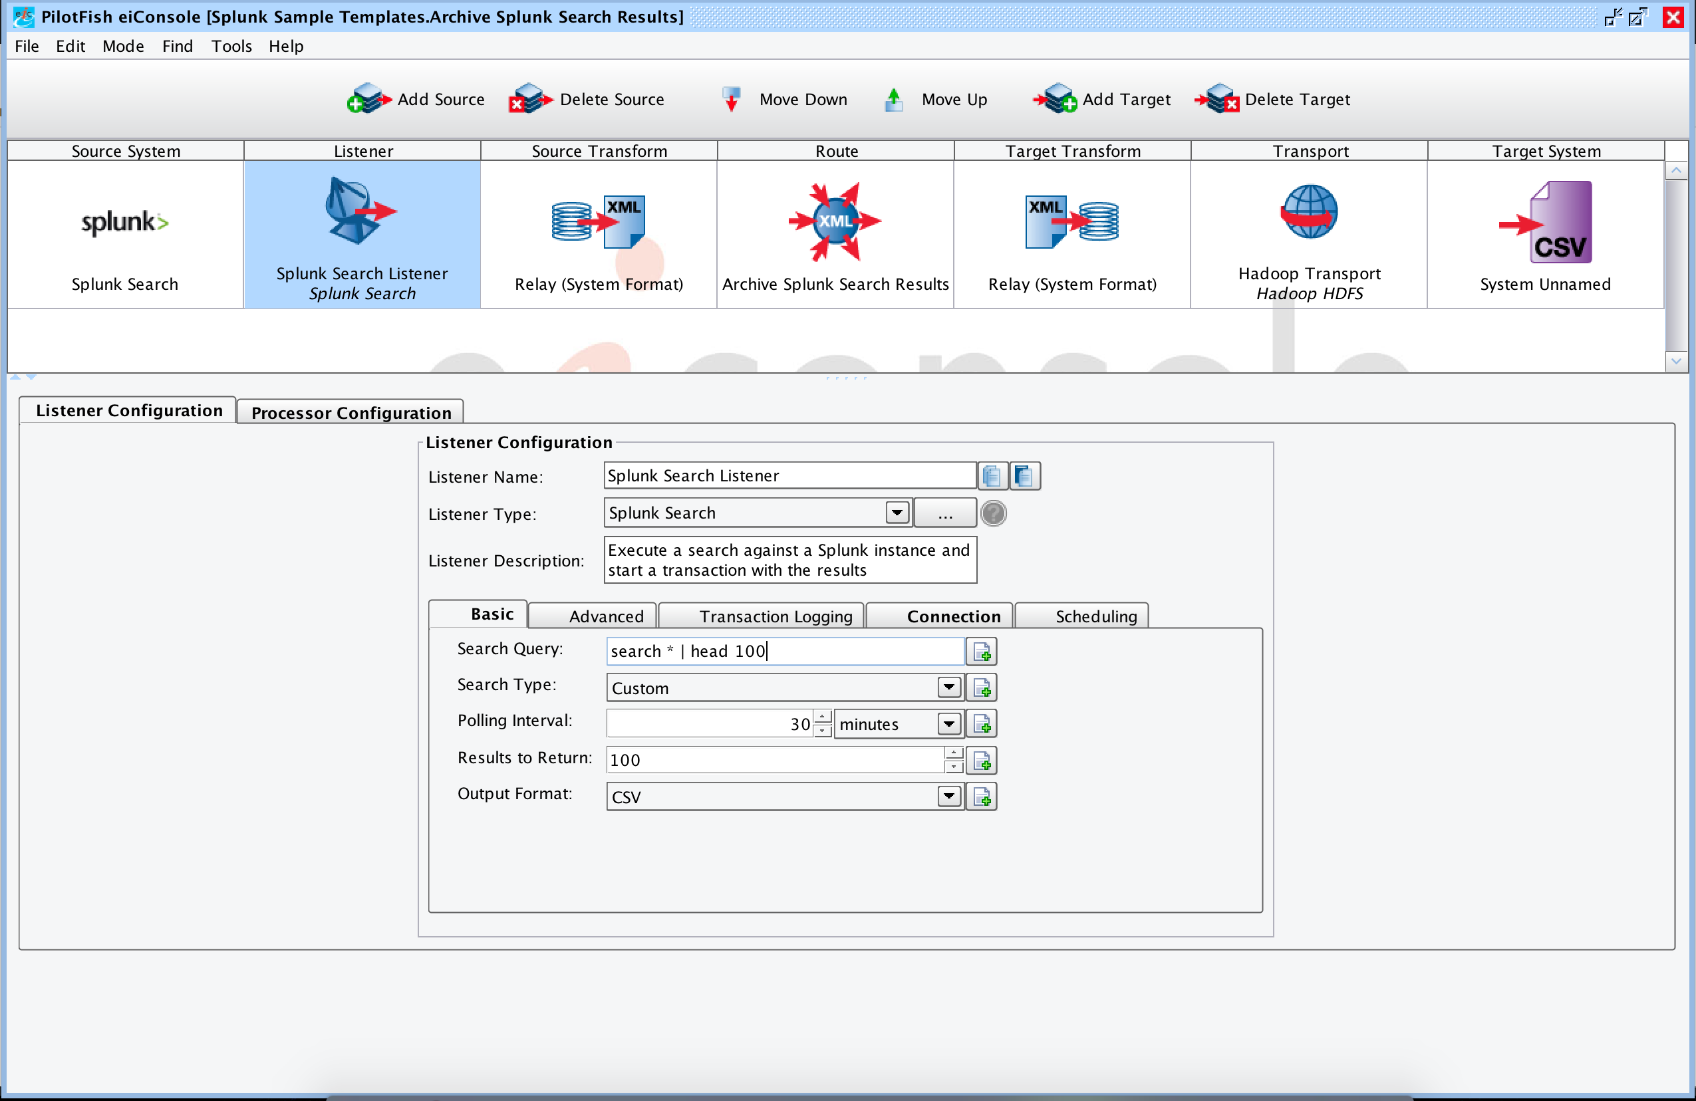Viewport: 1696px width, 1101px height.
Task: Click the PilotFish application icon in title bar
Action: [23, 17]
